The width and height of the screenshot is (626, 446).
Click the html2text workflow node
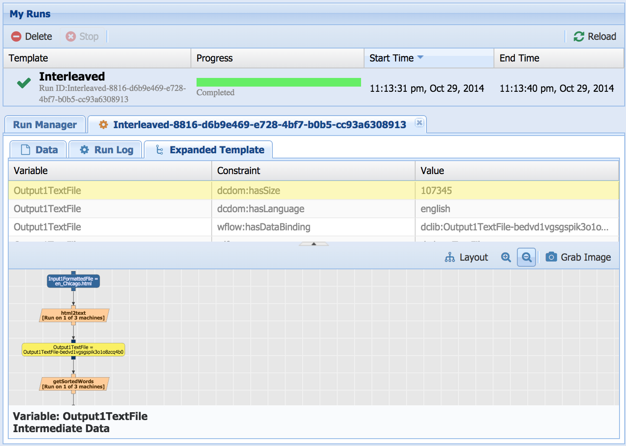click(x=74, y=316)
